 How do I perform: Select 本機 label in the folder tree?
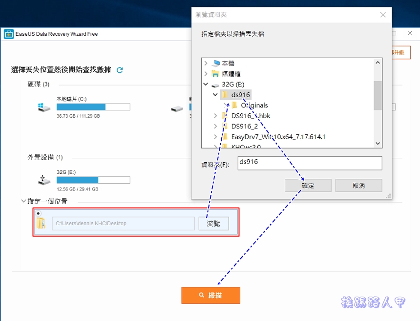(x=228, y=63)
